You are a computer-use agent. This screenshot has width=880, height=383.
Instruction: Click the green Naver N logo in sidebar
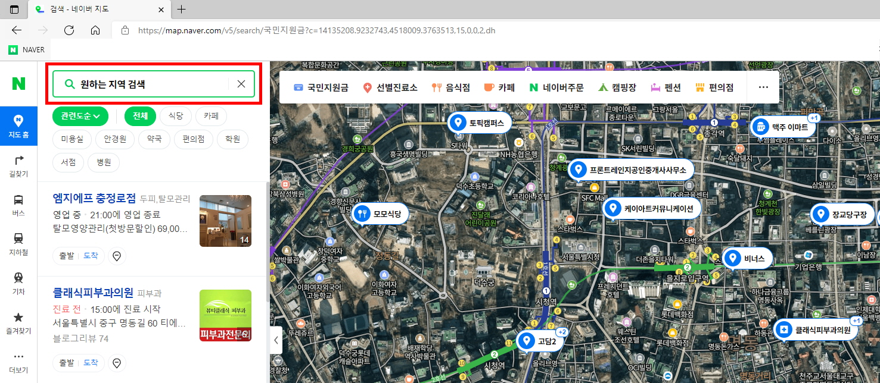(x=18, y=84)
